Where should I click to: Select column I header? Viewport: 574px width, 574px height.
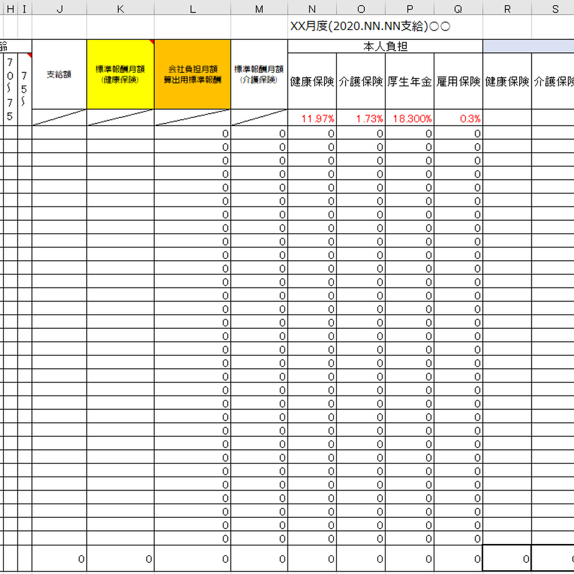(24, 9)
